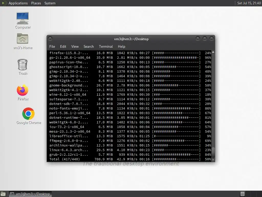Open the terminal View menu
This screenshot has height=197, width=262.
pyautogui.click(x=75, y=46)
